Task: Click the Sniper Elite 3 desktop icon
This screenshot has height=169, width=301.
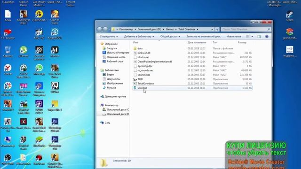Action: coord(55,105)
